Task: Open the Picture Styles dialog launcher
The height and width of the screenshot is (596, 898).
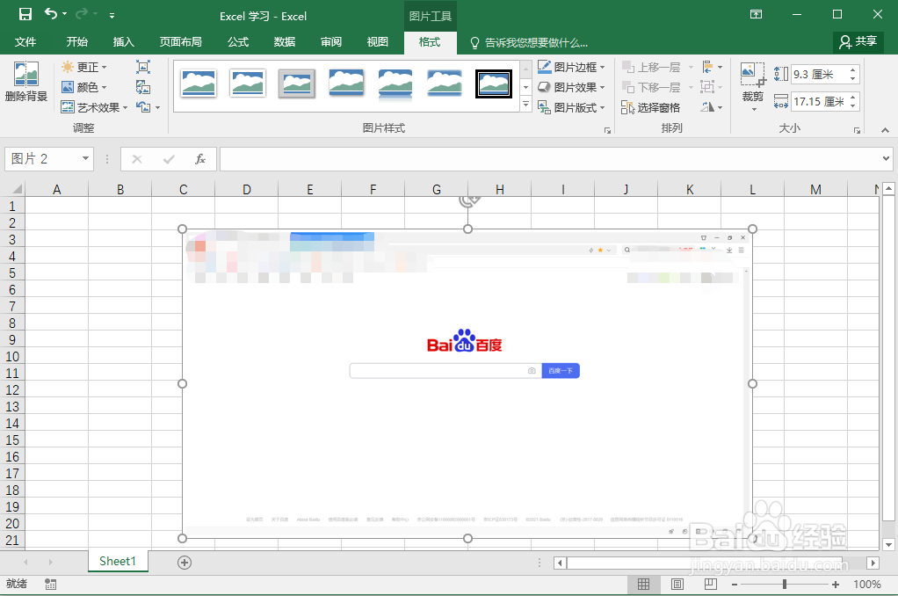Action: click(608, 131)
